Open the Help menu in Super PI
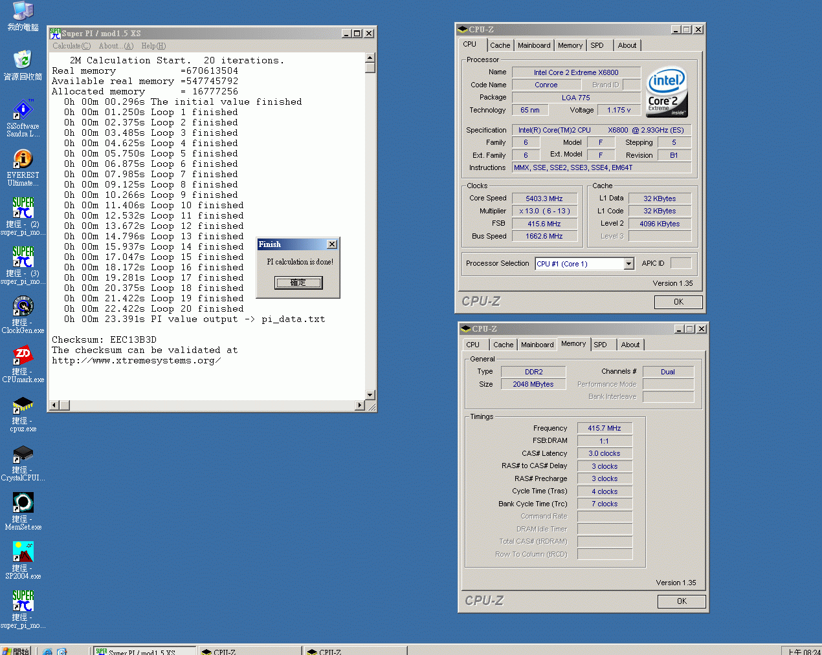822x655 pixels. (x=153, y=46)
